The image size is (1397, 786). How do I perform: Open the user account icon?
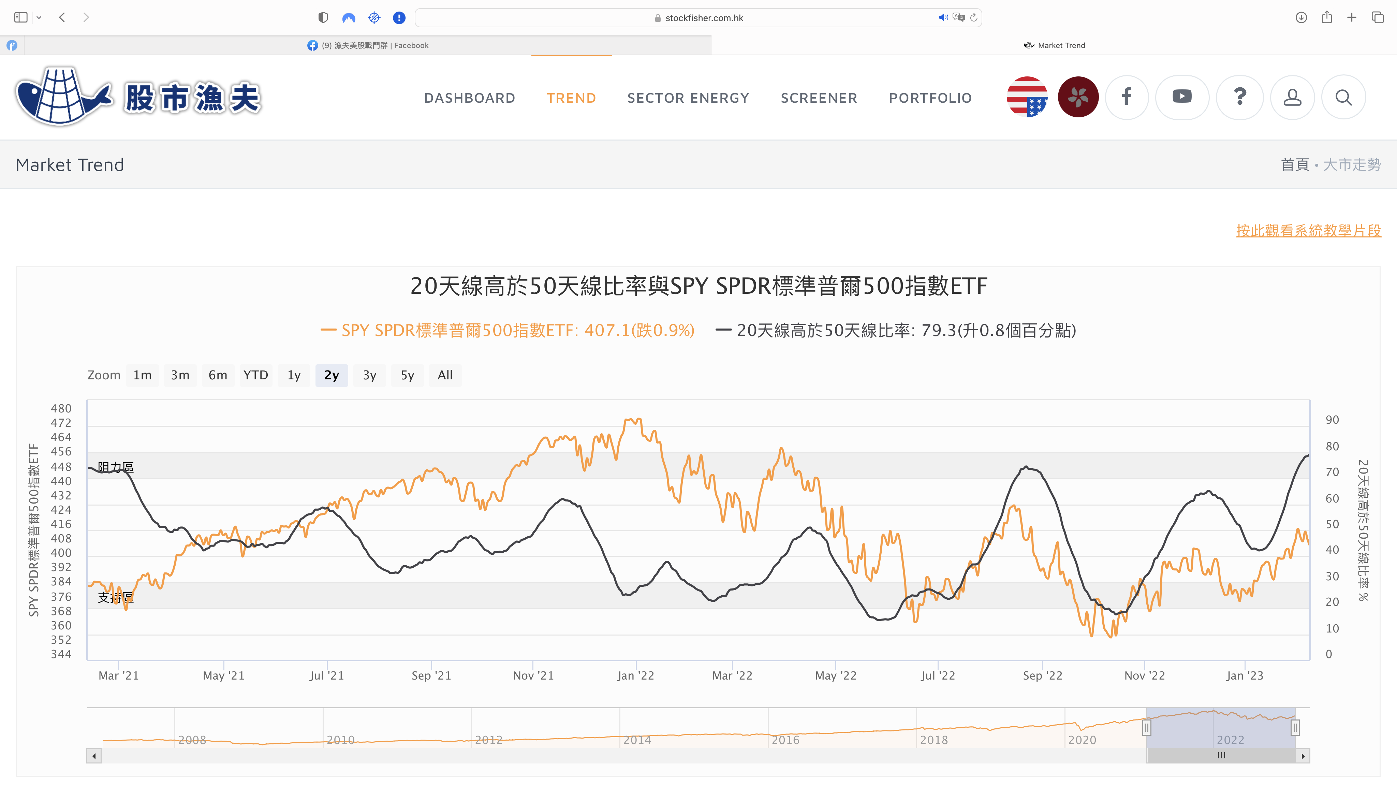[x=1292, y=97]
